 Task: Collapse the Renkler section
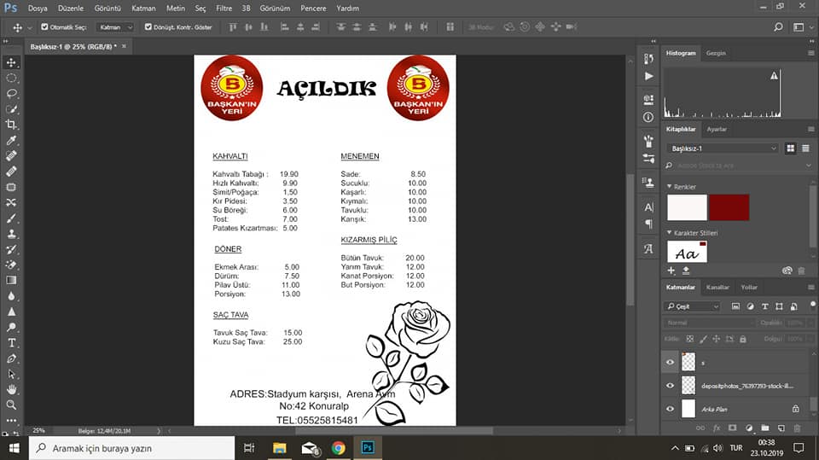pyautogui.click(x=669, y=186)
